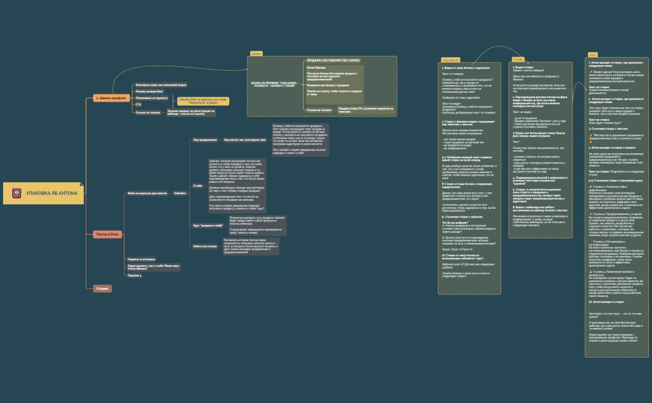This screenshot has height=403, width=652.
Task: Select the «Почему полезен блог» subtopic
Action: [149, 91]
